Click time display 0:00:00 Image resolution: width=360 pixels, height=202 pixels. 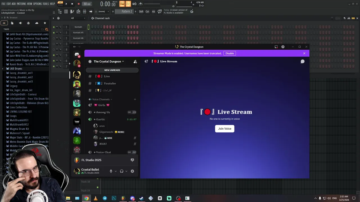pos(108,4)
